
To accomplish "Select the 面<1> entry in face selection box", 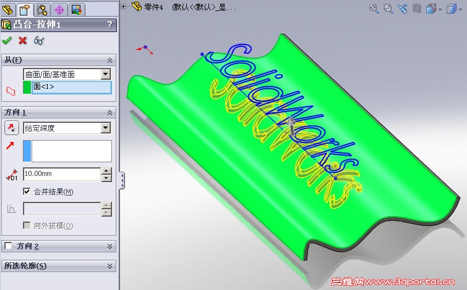I will pyautogui.click(x=72, y=87).
